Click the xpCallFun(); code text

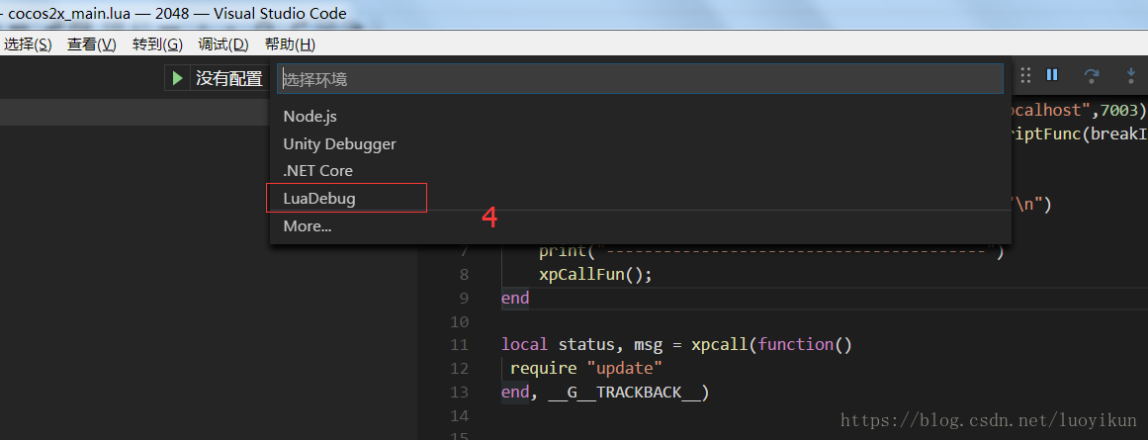594,275
